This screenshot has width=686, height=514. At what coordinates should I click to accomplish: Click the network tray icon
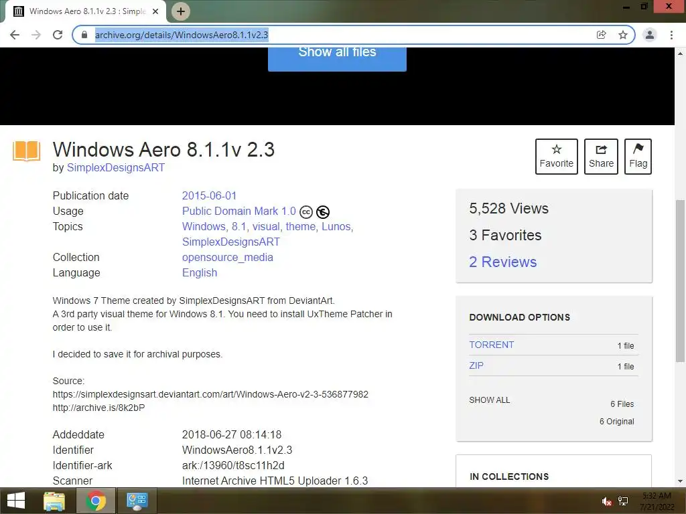coord(623,501)
